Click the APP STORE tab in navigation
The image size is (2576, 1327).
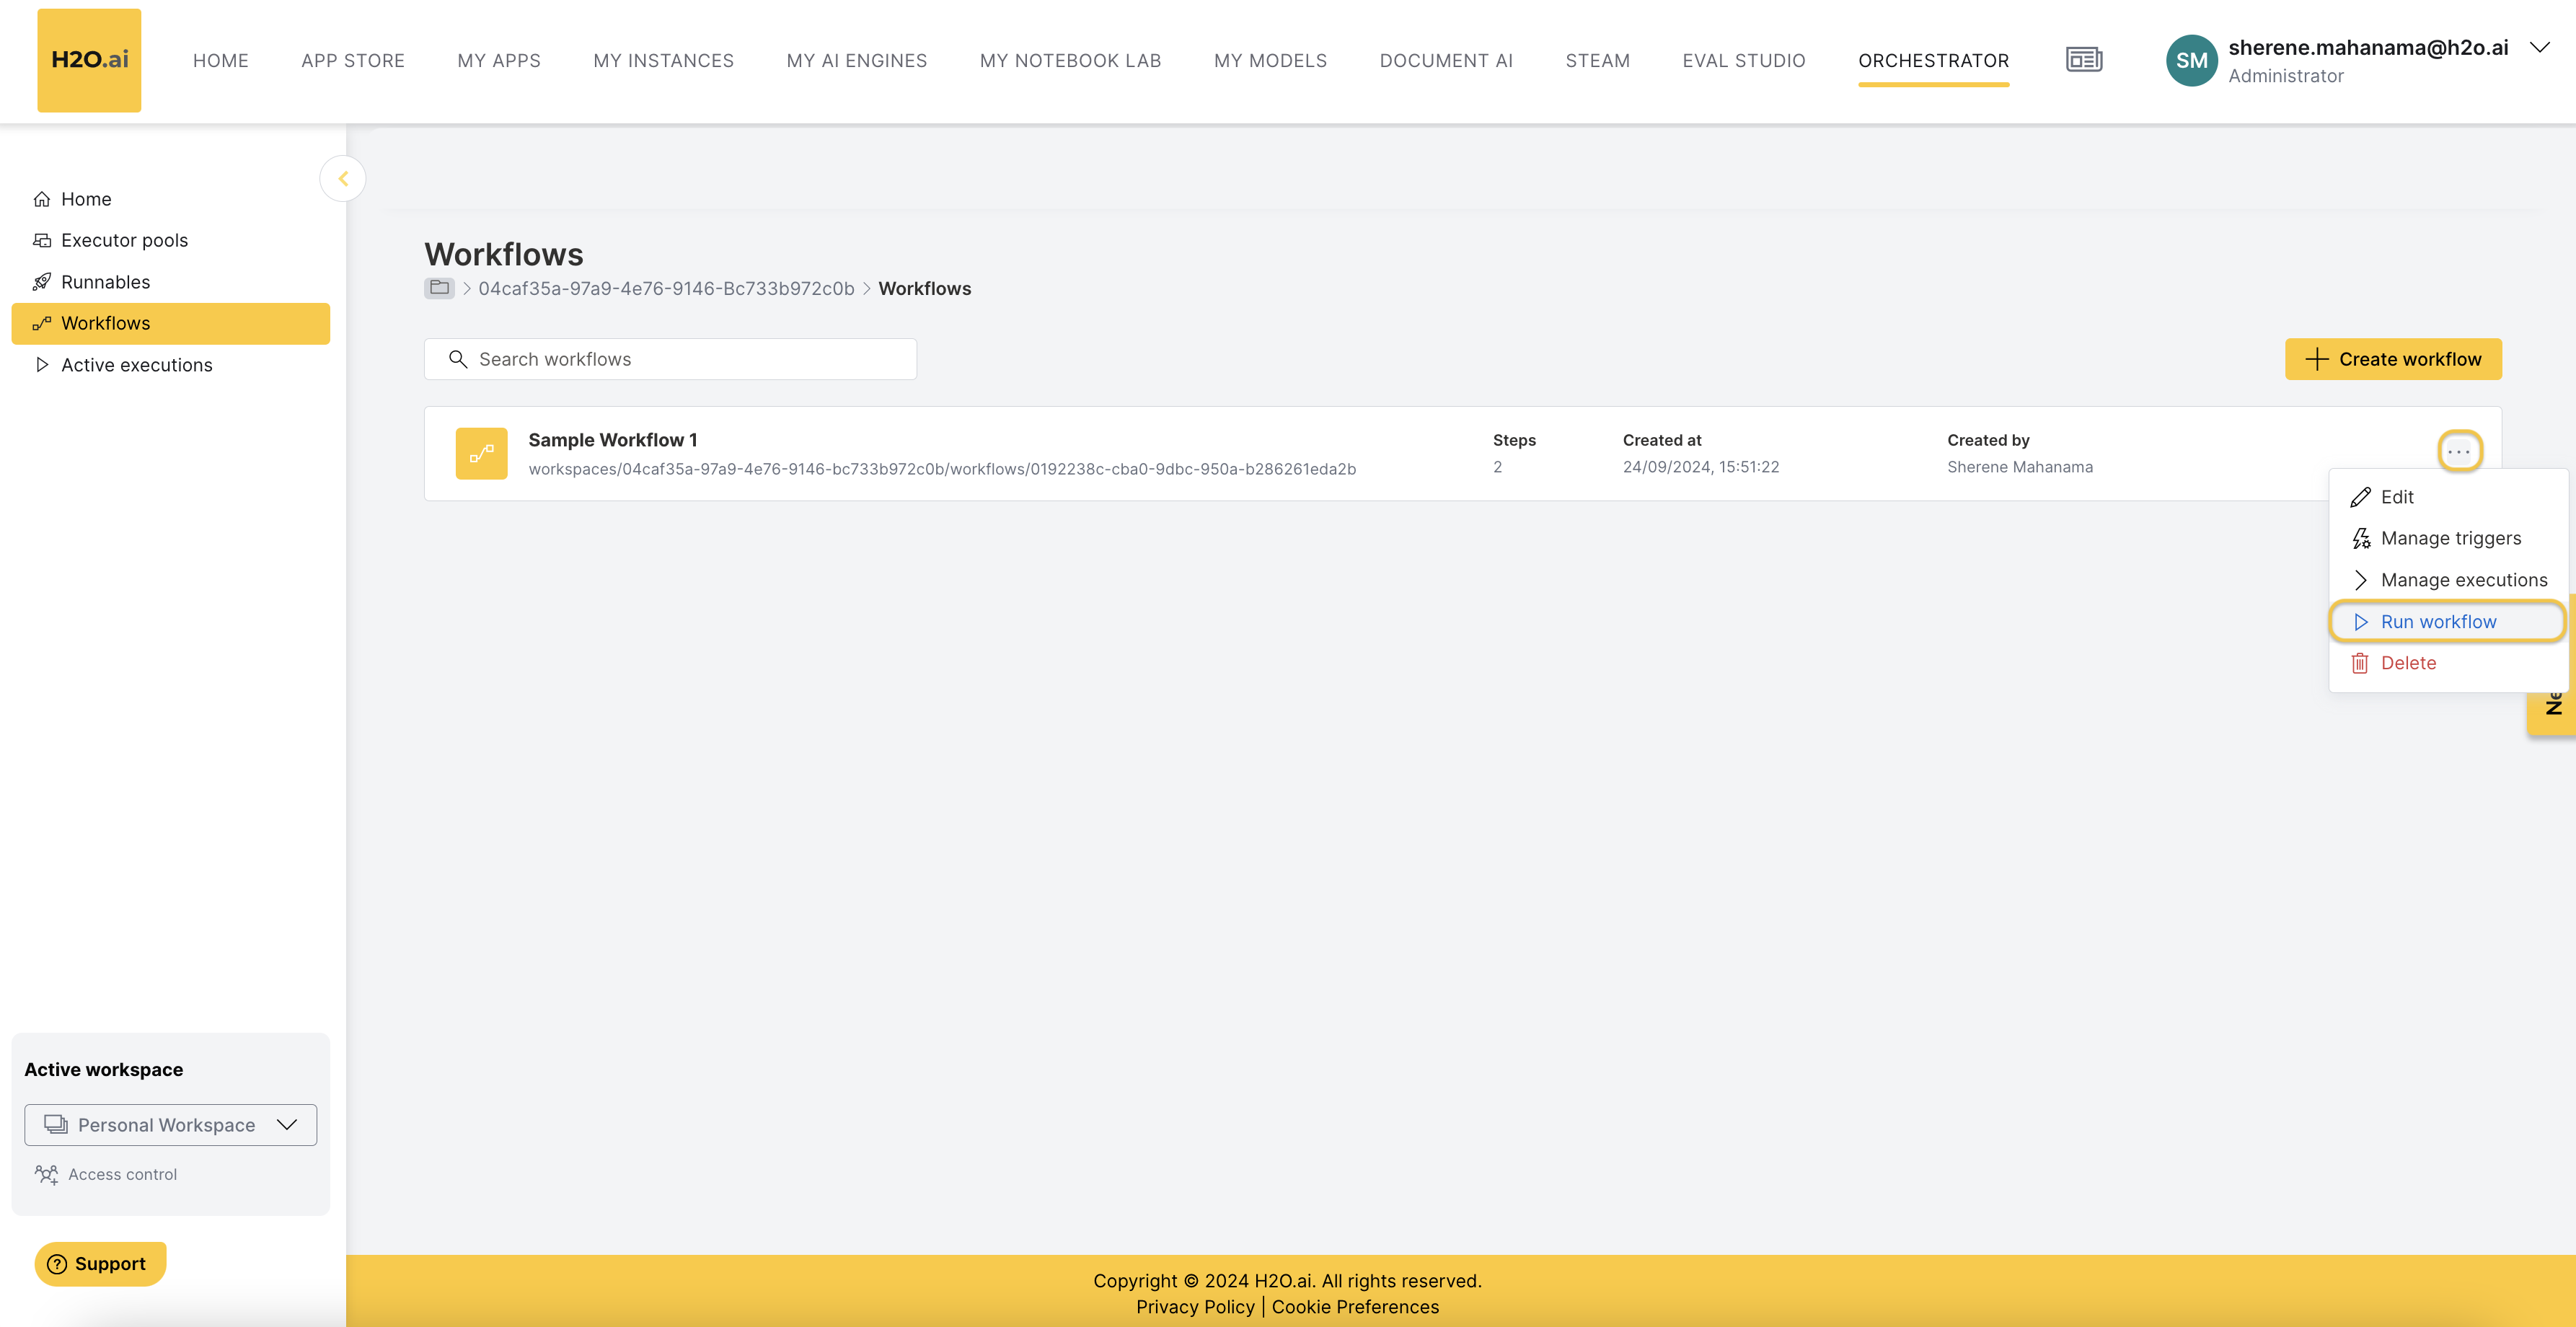click(x=352, y=61)
